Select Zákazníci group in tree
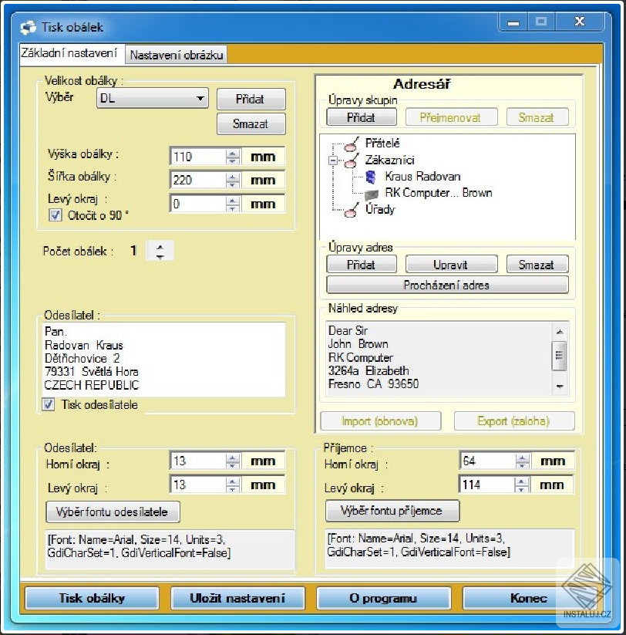626x635 pixels. pos(389,160)
